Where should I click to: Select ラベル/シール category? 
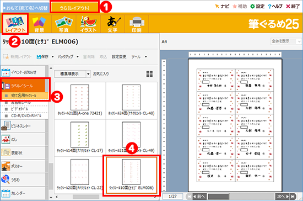(24, 86)
